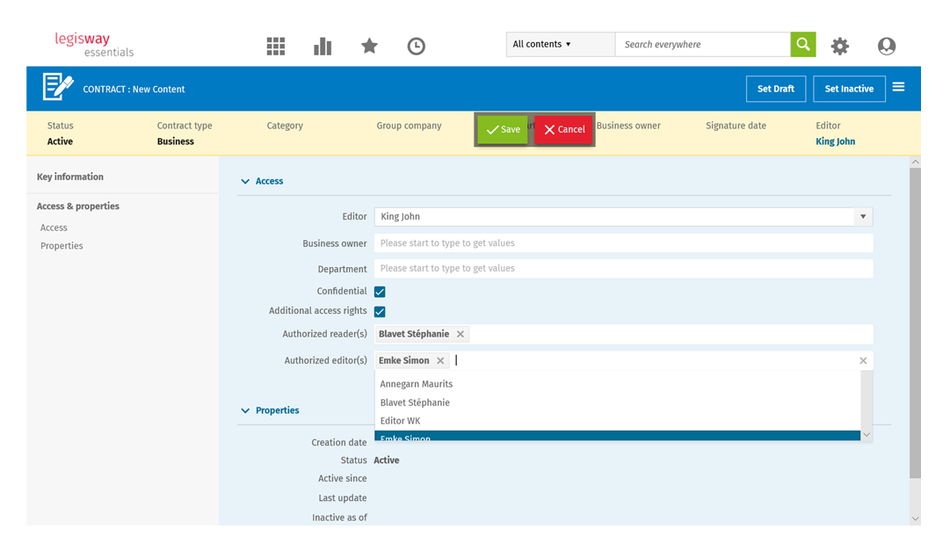Uncheck the Confidential checkbox

pyautogui.click(x=380, y=292)
